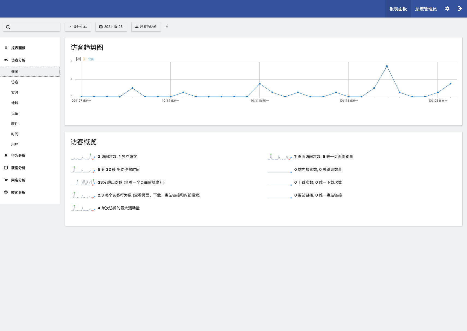The image size is (467, 331).
Task: Open the 设备 submenu item
Action: coord(15,113)
